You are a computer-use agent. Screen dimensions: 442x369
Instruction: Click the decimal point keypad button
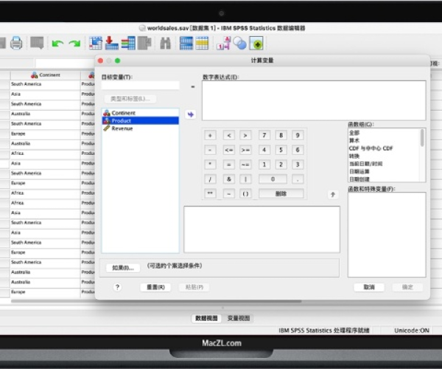298,179
